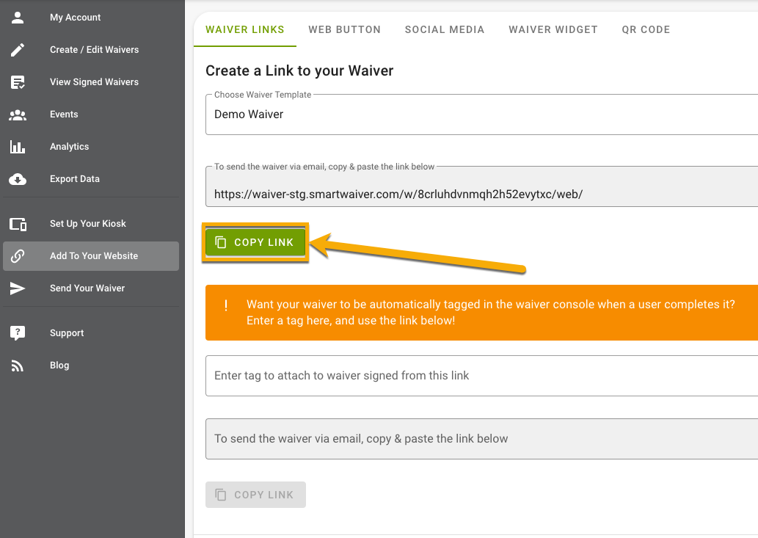Screen dimensions: 758x538
Task: Click the Events group people icon
Action: pyautogui.click(x=18, y=114)
